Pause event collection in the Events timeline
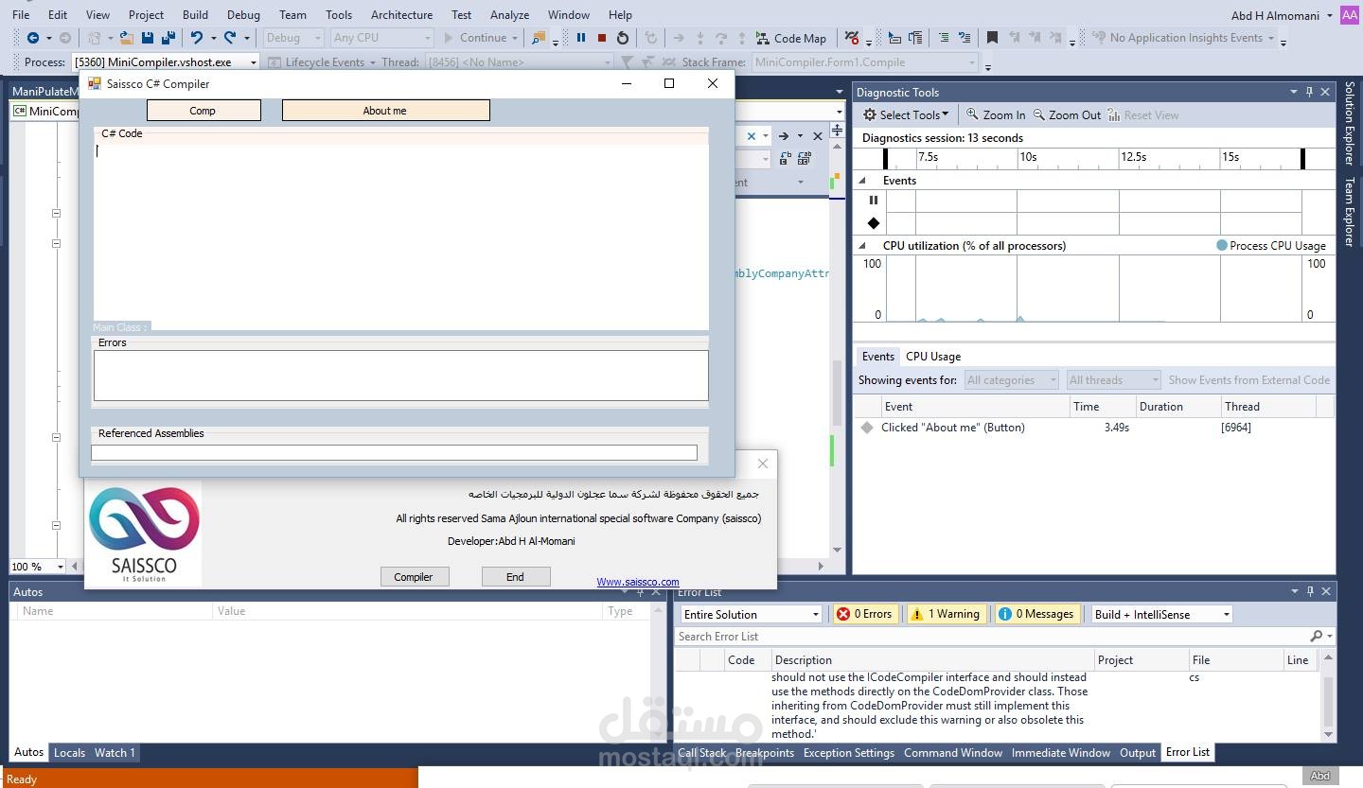 (x=872, y=201)
